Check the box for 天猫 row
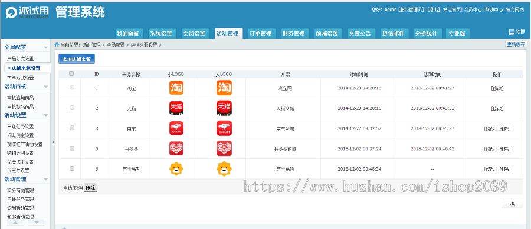This screenshot has height=229, width=531. click(71, 108)
